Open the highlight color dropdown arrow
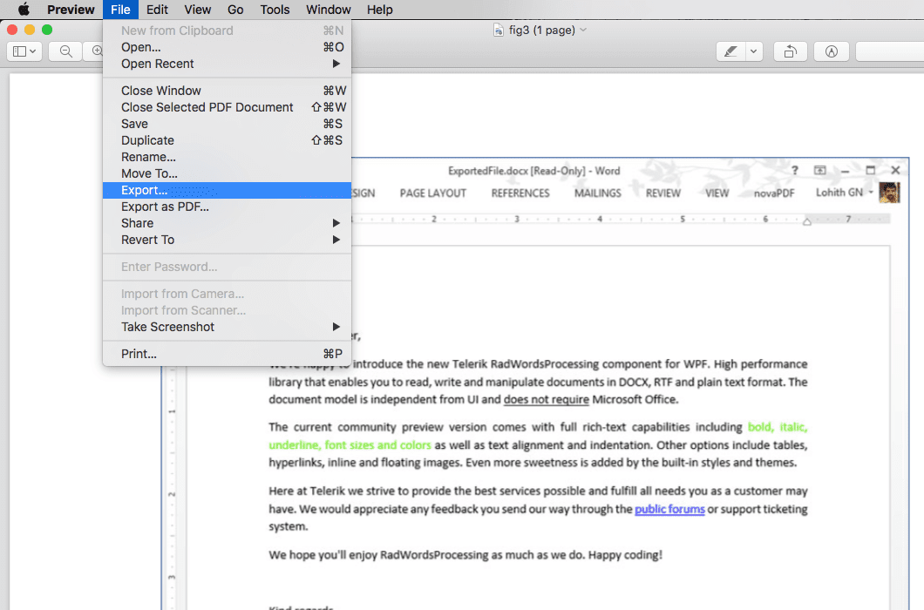 (754, 52)
